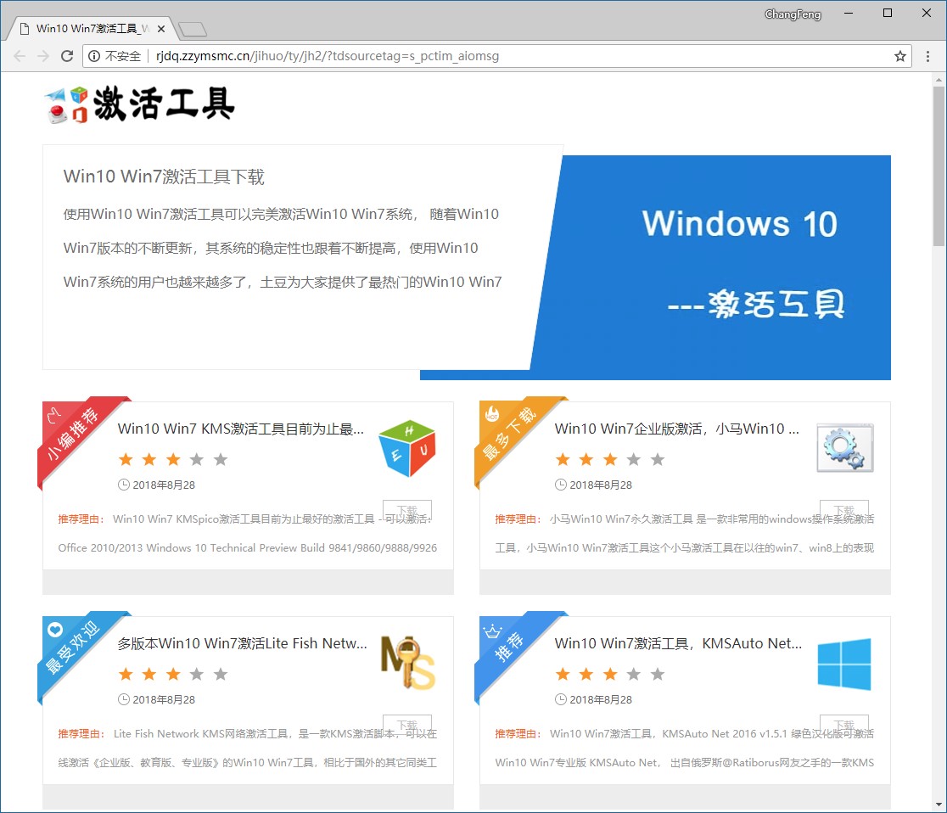This screenshot has width=947, height=813.
Task: Open a new browser tab
Action: point(191,28)
